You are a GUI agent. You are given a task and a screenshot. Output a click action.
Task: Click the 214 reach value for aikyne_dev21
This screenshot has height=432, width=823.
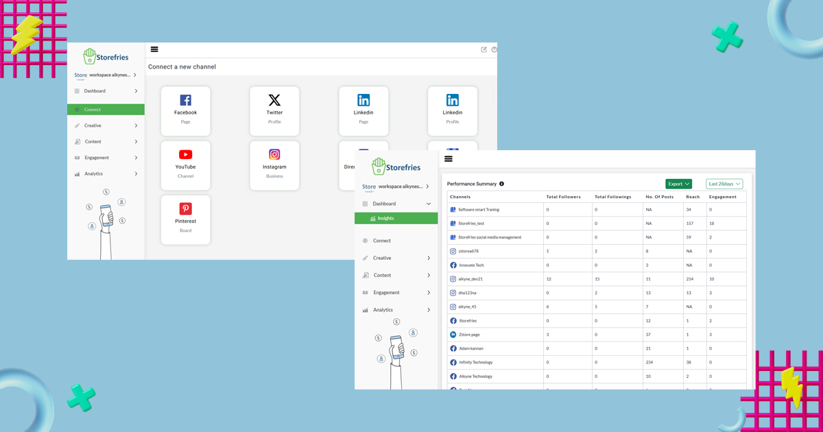pos(690,279)
